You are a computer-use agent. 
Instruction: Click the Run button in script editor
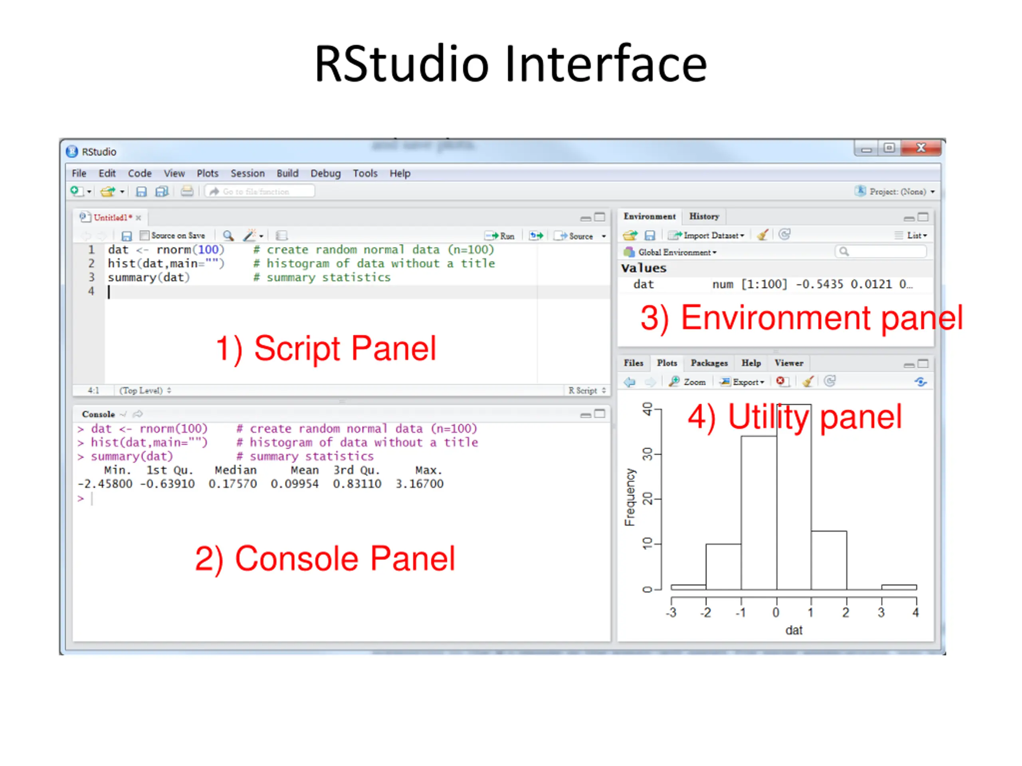(x=499, y=236)
